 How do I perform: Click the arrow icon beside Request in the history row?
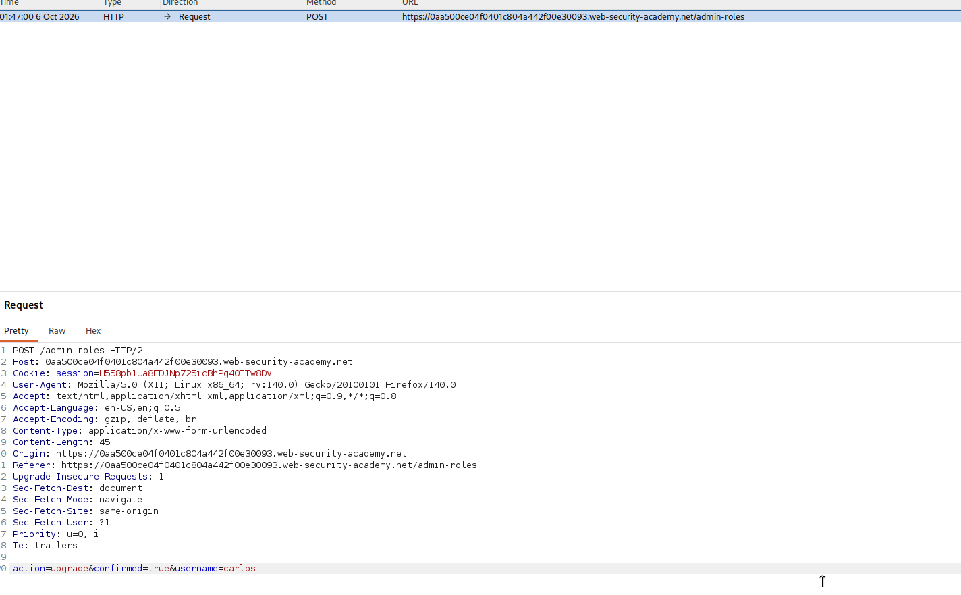pos(167,17)
